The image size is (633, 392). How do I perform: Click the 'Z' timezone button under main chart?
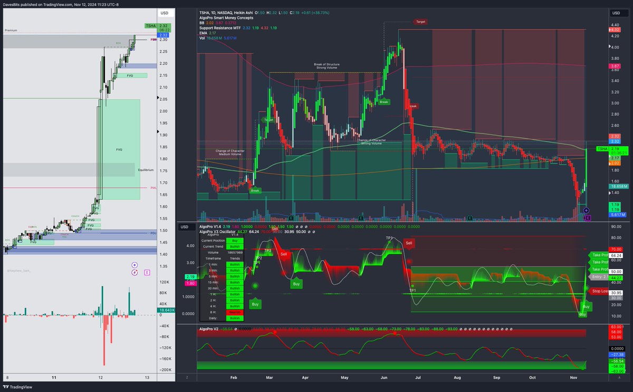point(187,377)
